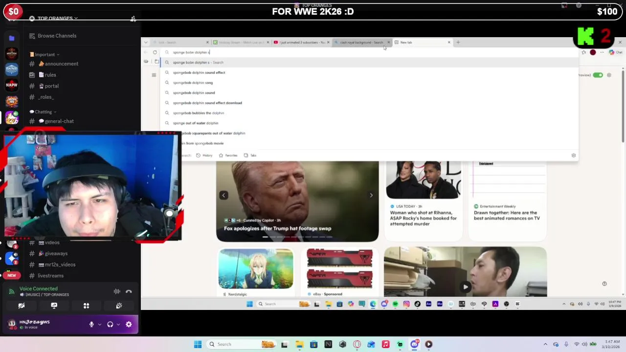Click the invite people icon beside TOP ORANGES
The height and width of the screenshot is (352, 626).
coord(133,19)
